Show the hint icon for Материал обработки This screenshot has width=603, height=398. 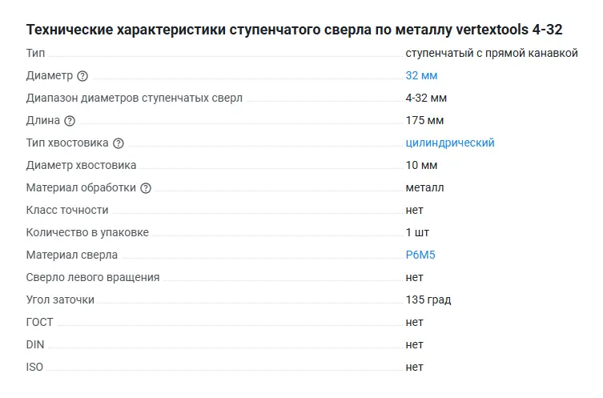point(146,188)
